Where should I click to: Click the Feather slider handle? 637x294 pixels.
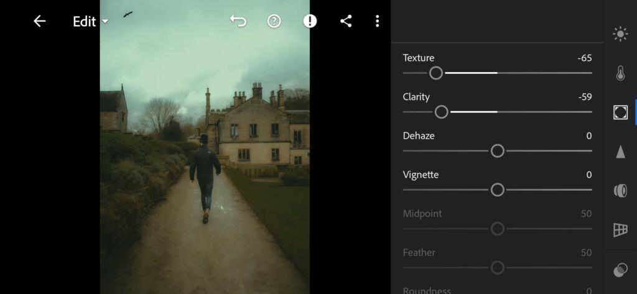point(497,268)
